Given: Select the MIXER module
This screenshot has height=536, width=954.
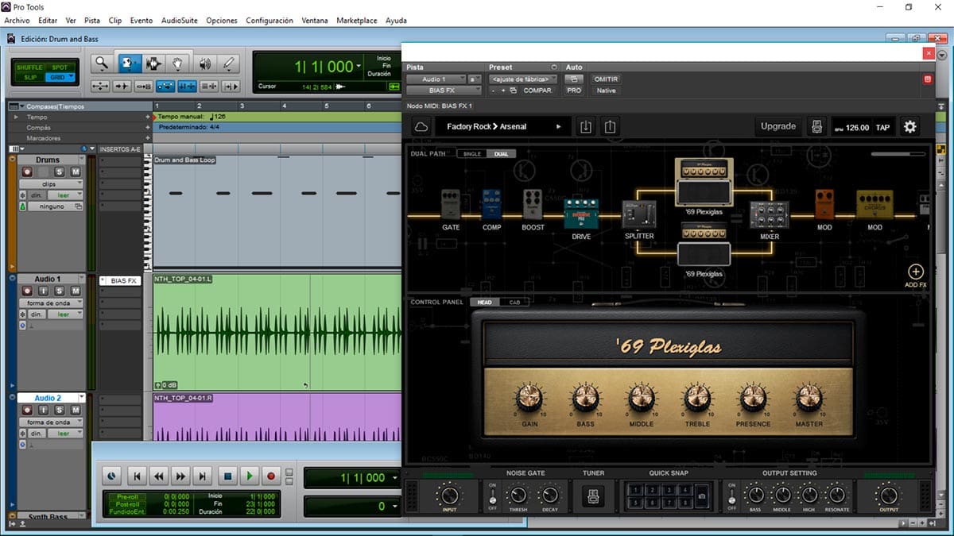Looking at the screenshot, I should coord(769,214).
